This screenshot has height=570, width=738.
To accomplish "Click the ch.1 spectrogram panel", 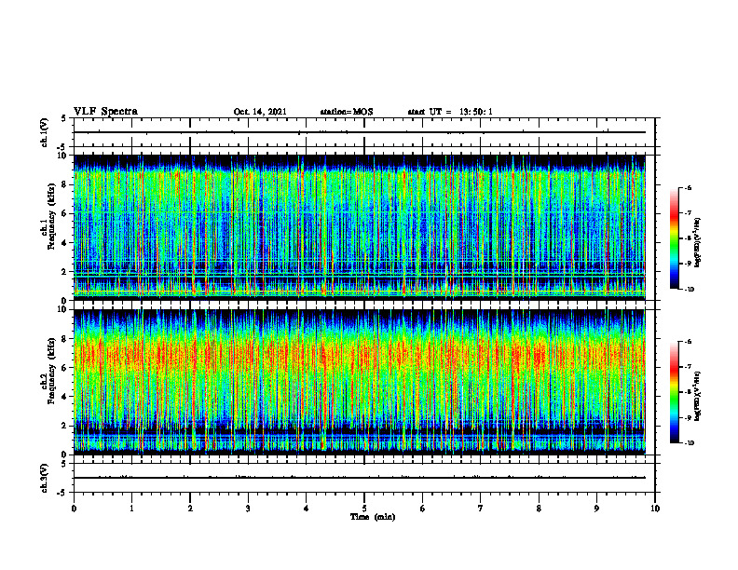I will pos(360,227).
